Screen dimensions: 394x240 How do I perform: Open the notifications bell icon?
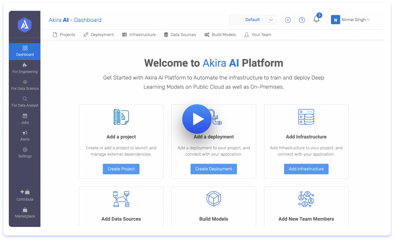coord(316,19)
